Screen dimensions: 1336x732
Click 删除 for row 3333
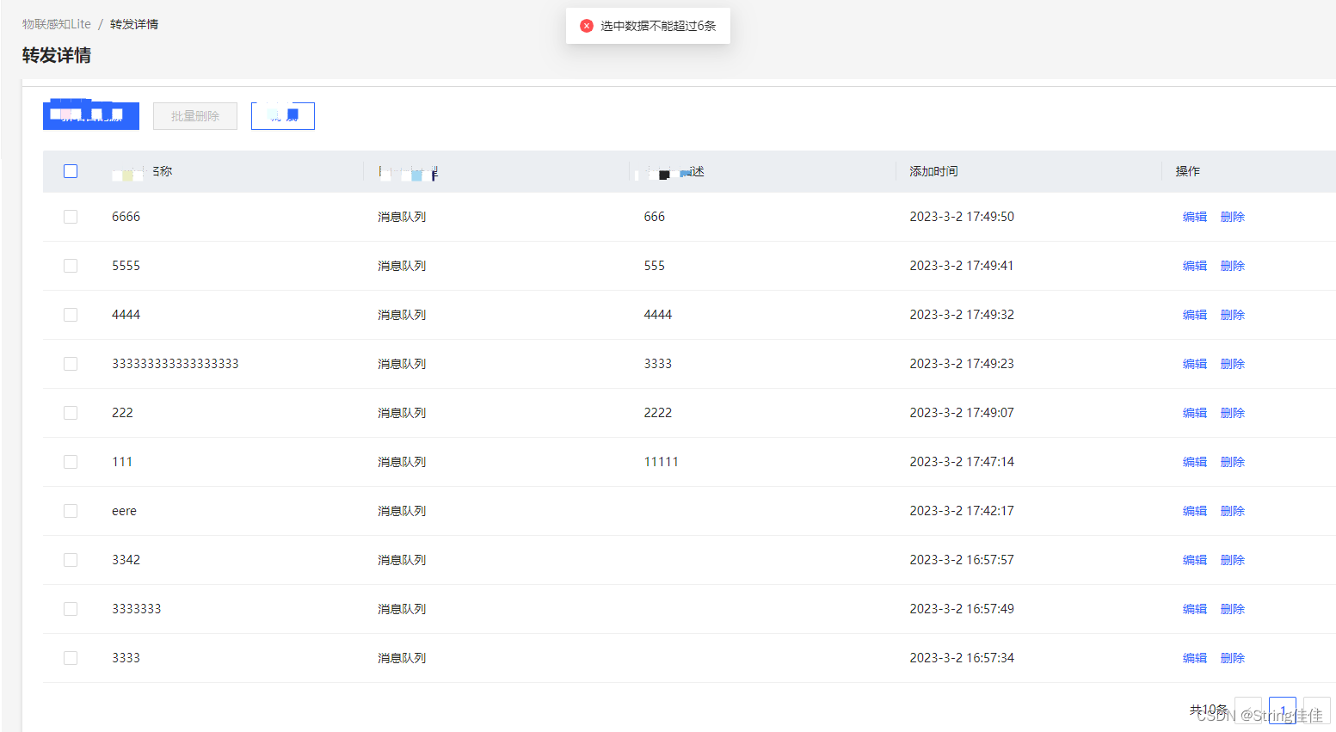(1233, 658)
